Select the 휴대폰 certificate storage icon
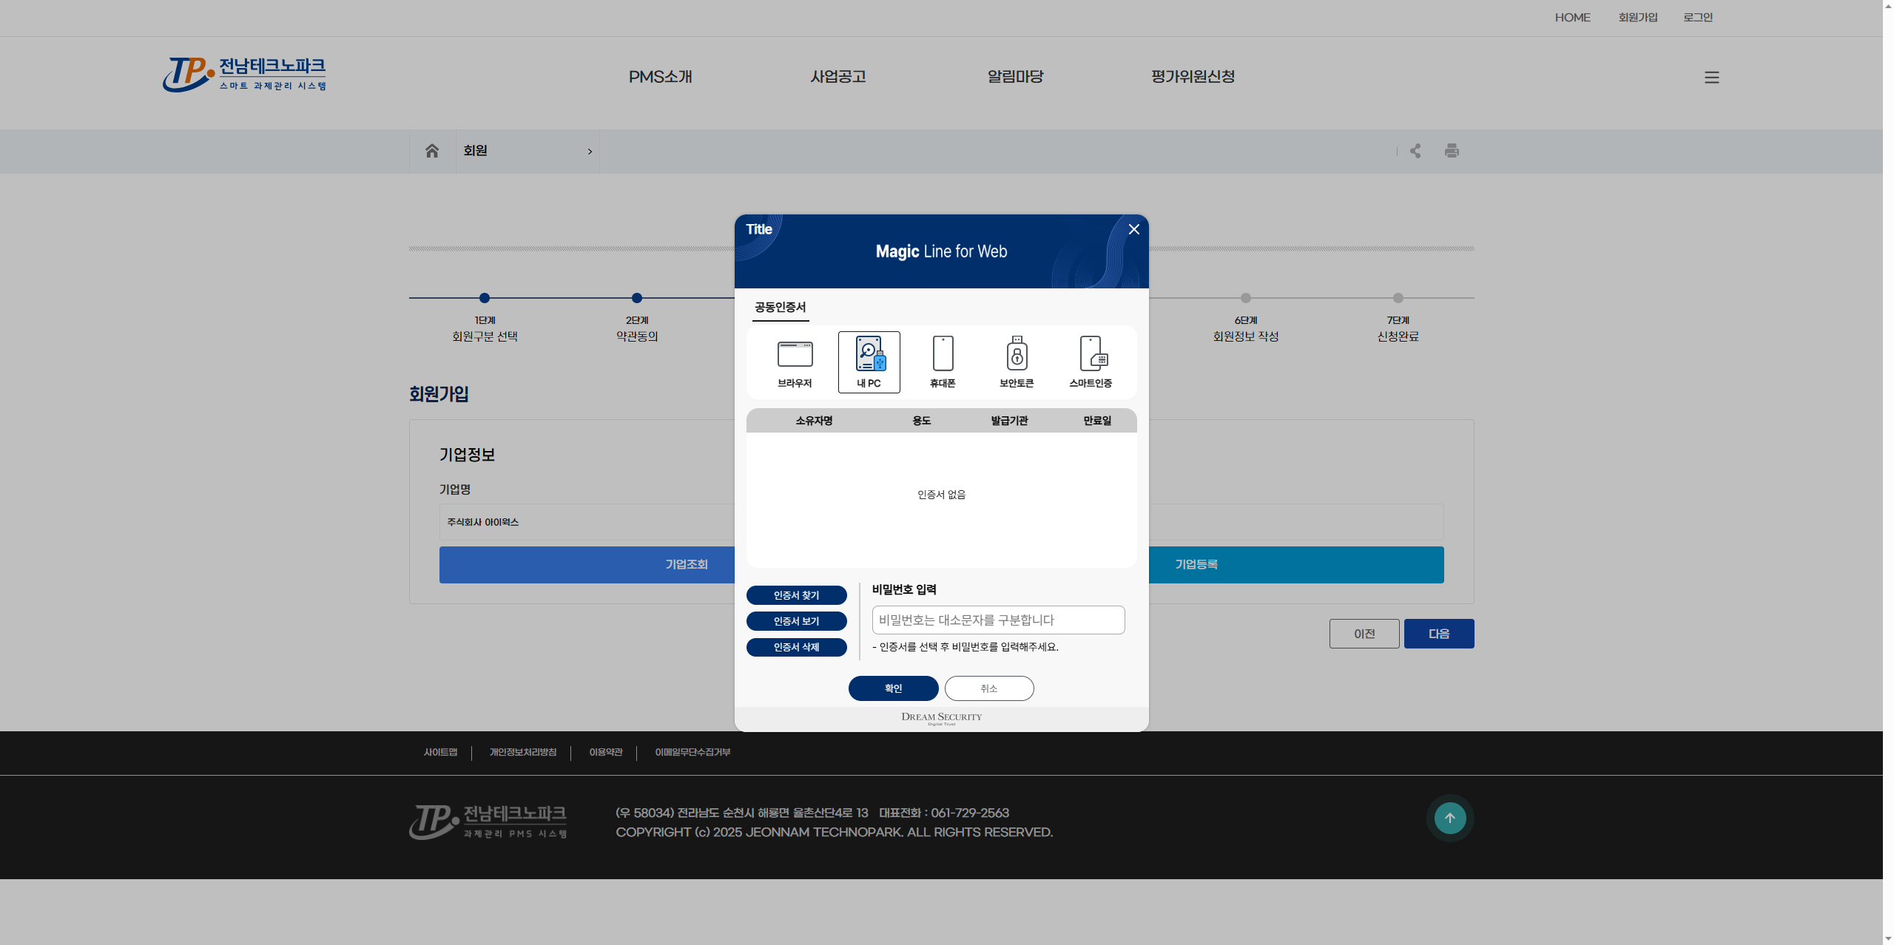The height and width of the screenshot is (945, 1894). [x=943, y=362]
